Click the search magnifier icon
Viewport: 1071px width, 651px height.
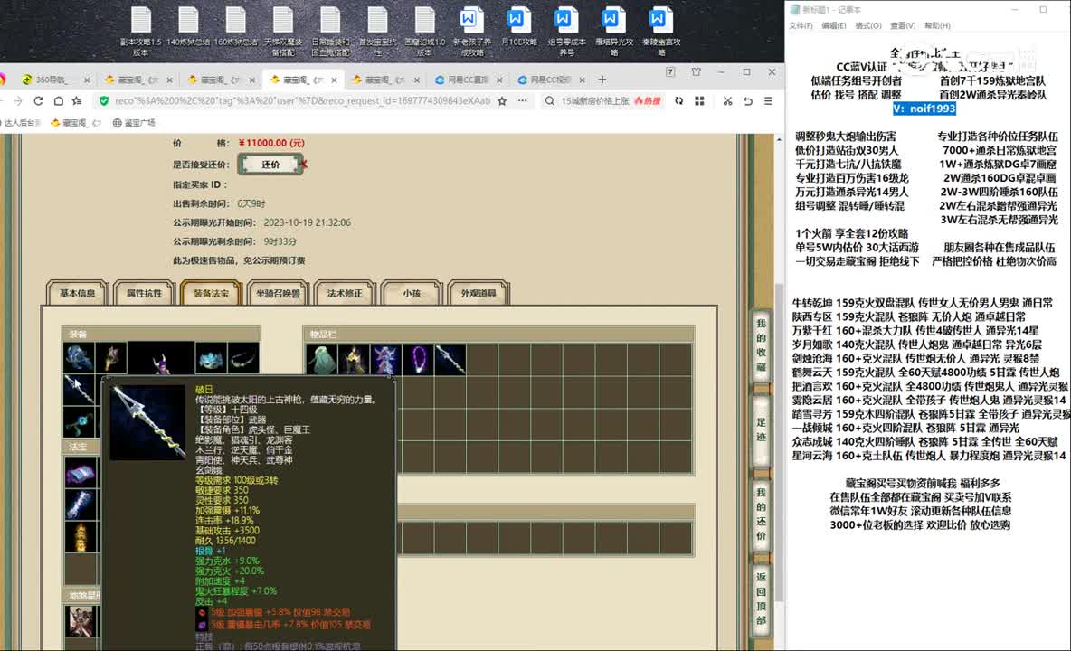549,101
